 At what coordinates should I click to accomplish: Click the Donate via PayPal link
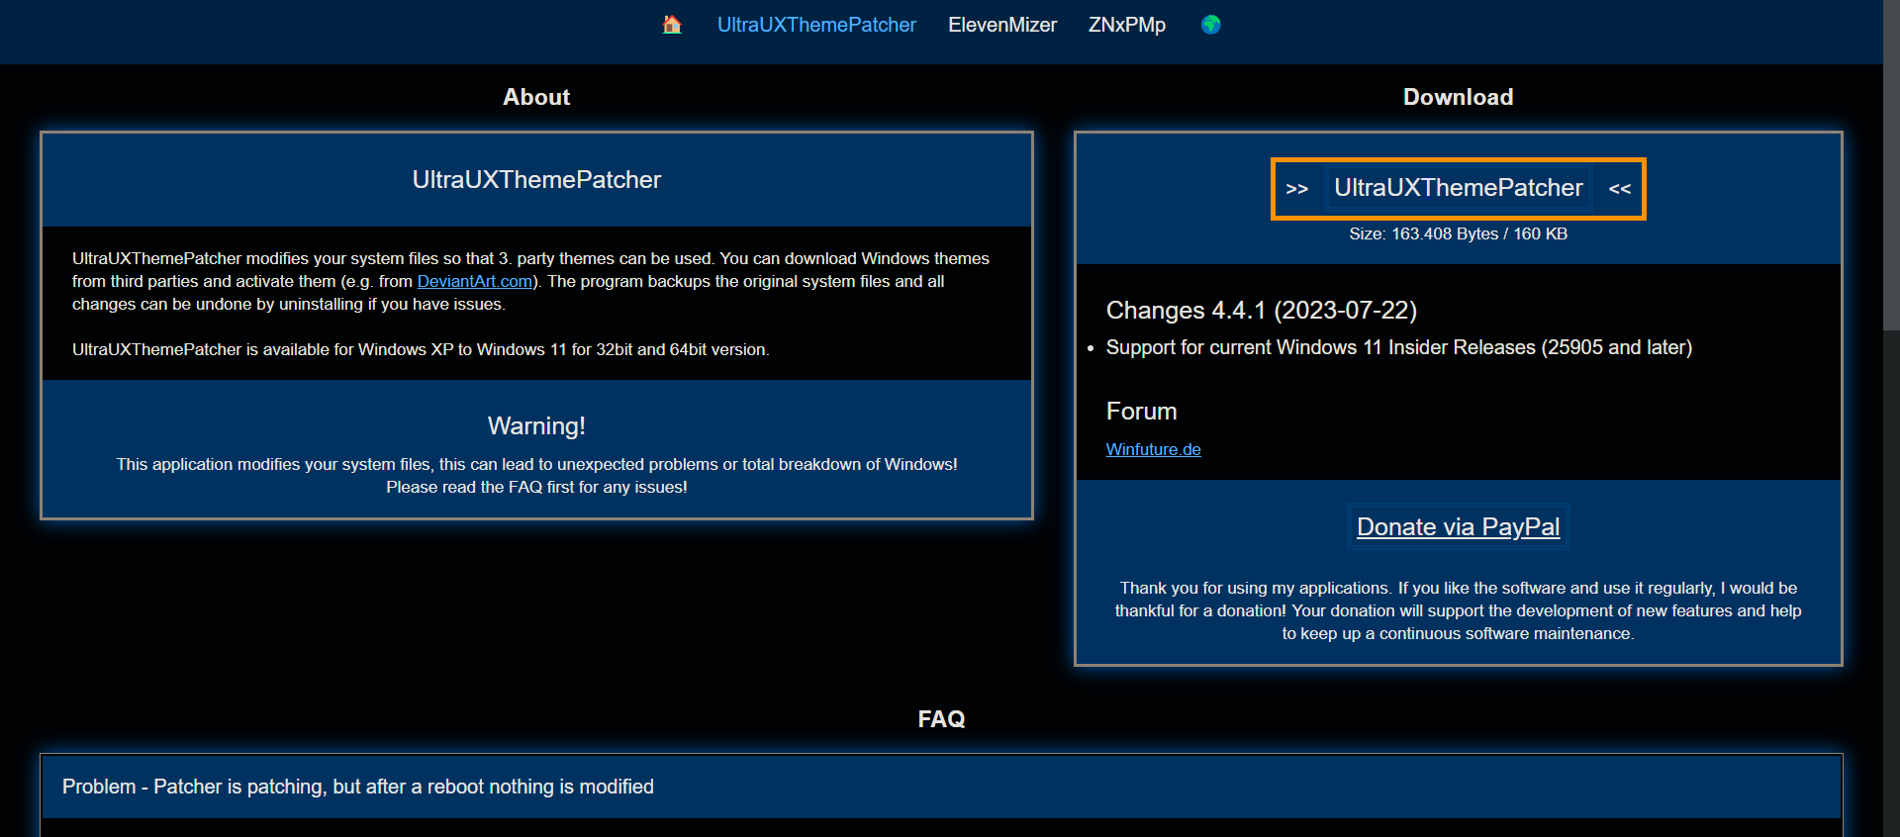pyautogui.click(x=1458, y=526)
